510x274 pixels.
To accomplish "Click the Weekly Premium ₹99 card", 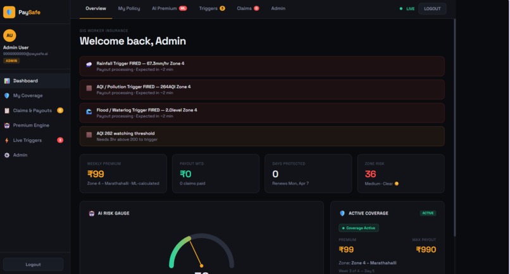I will click(123, 174).
